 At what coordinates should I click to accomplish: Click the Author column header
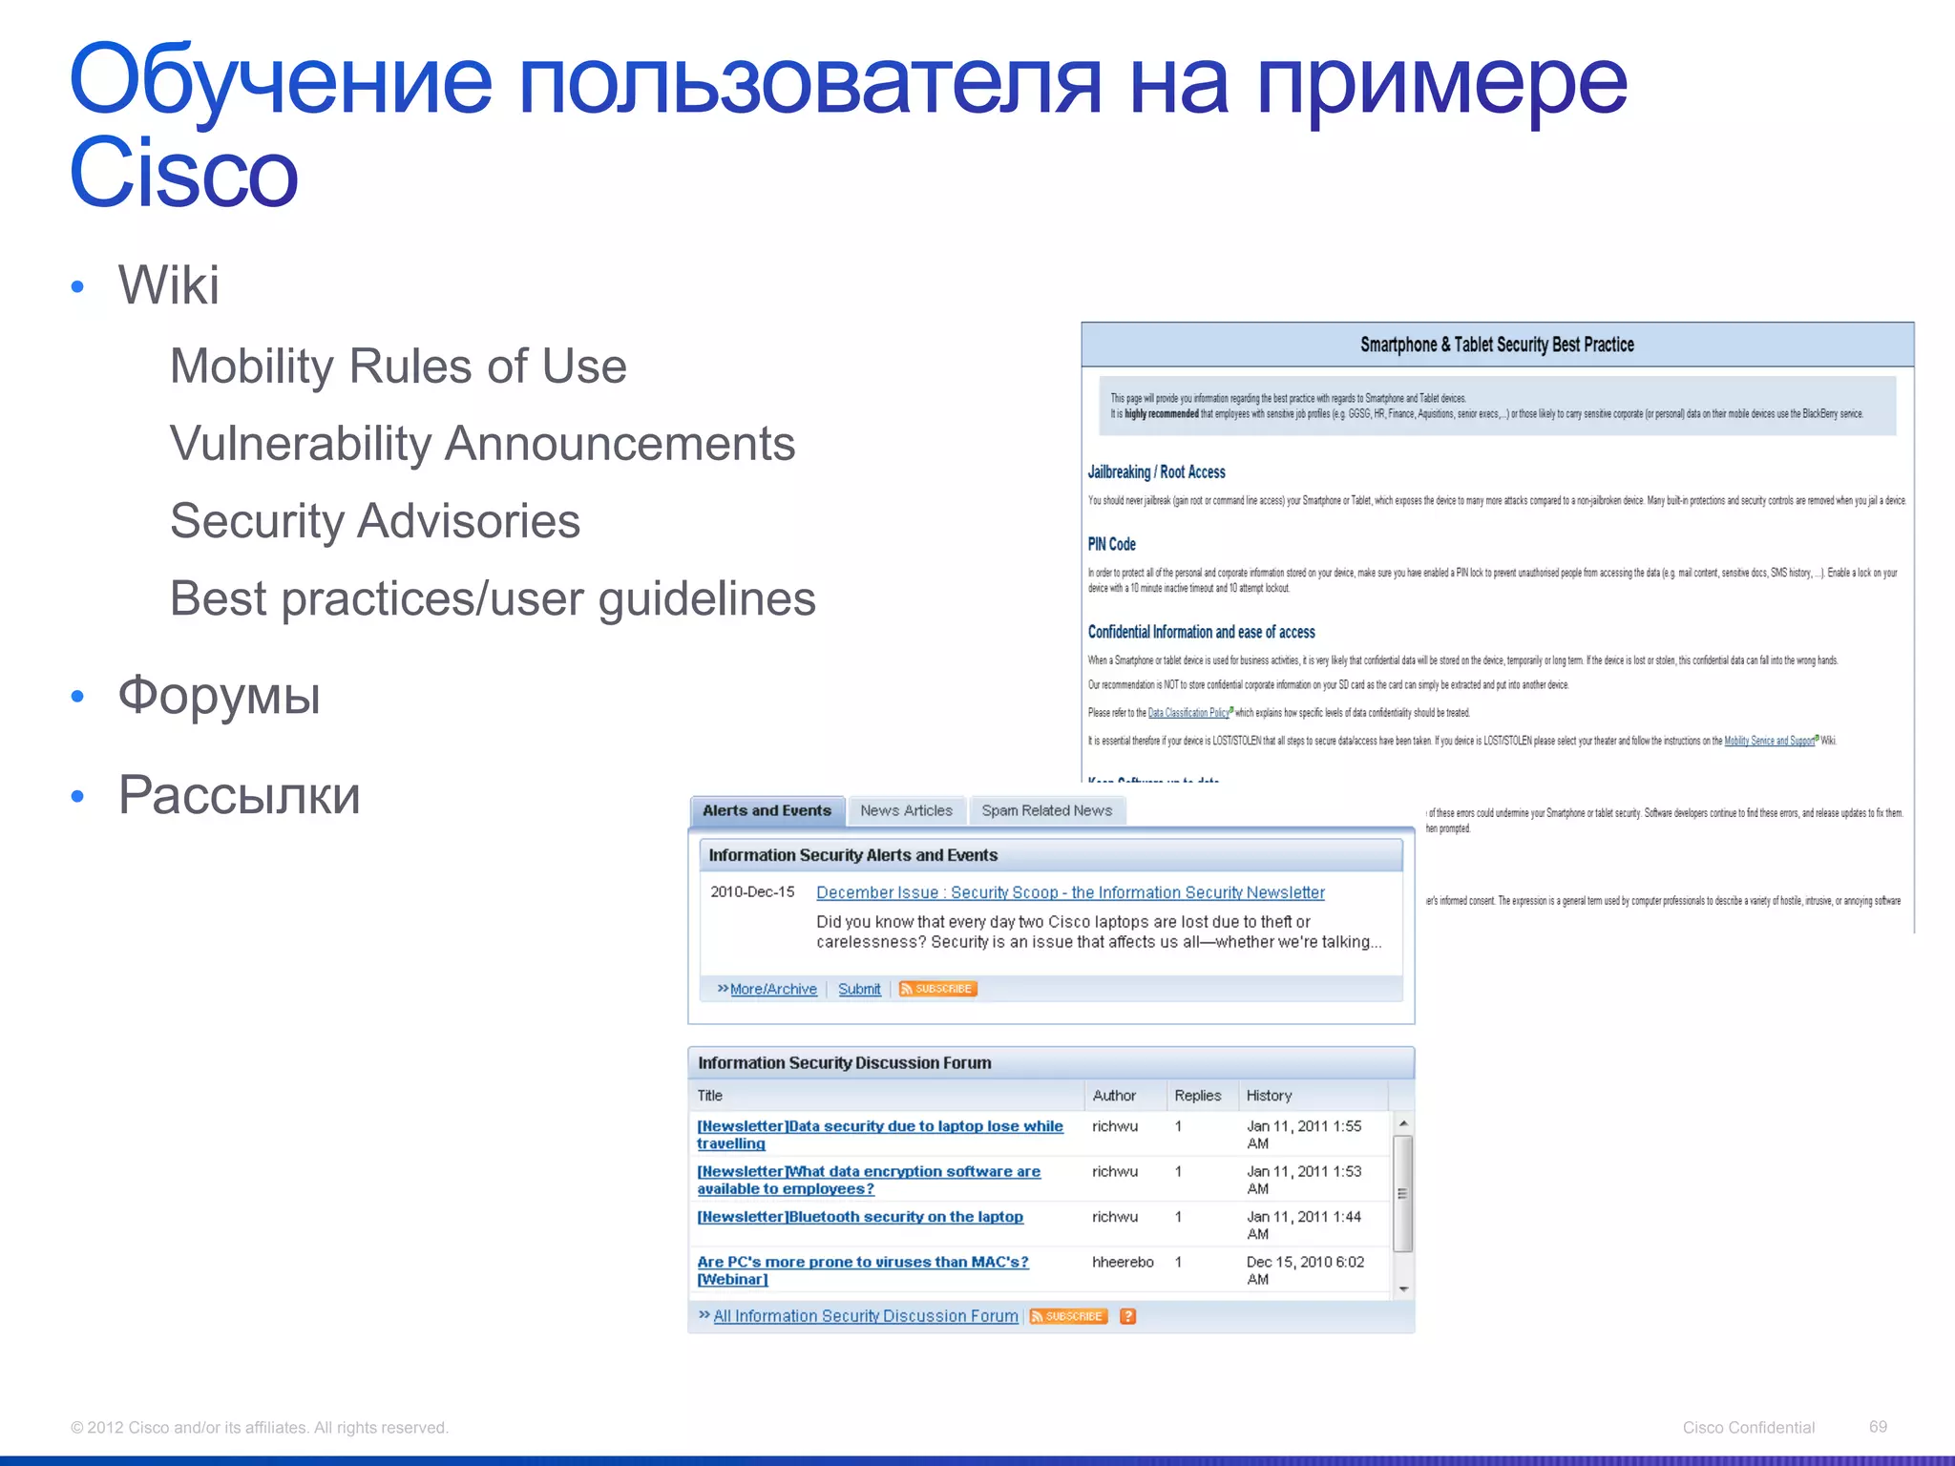pyautogui.click(x=1114, y=1096)
